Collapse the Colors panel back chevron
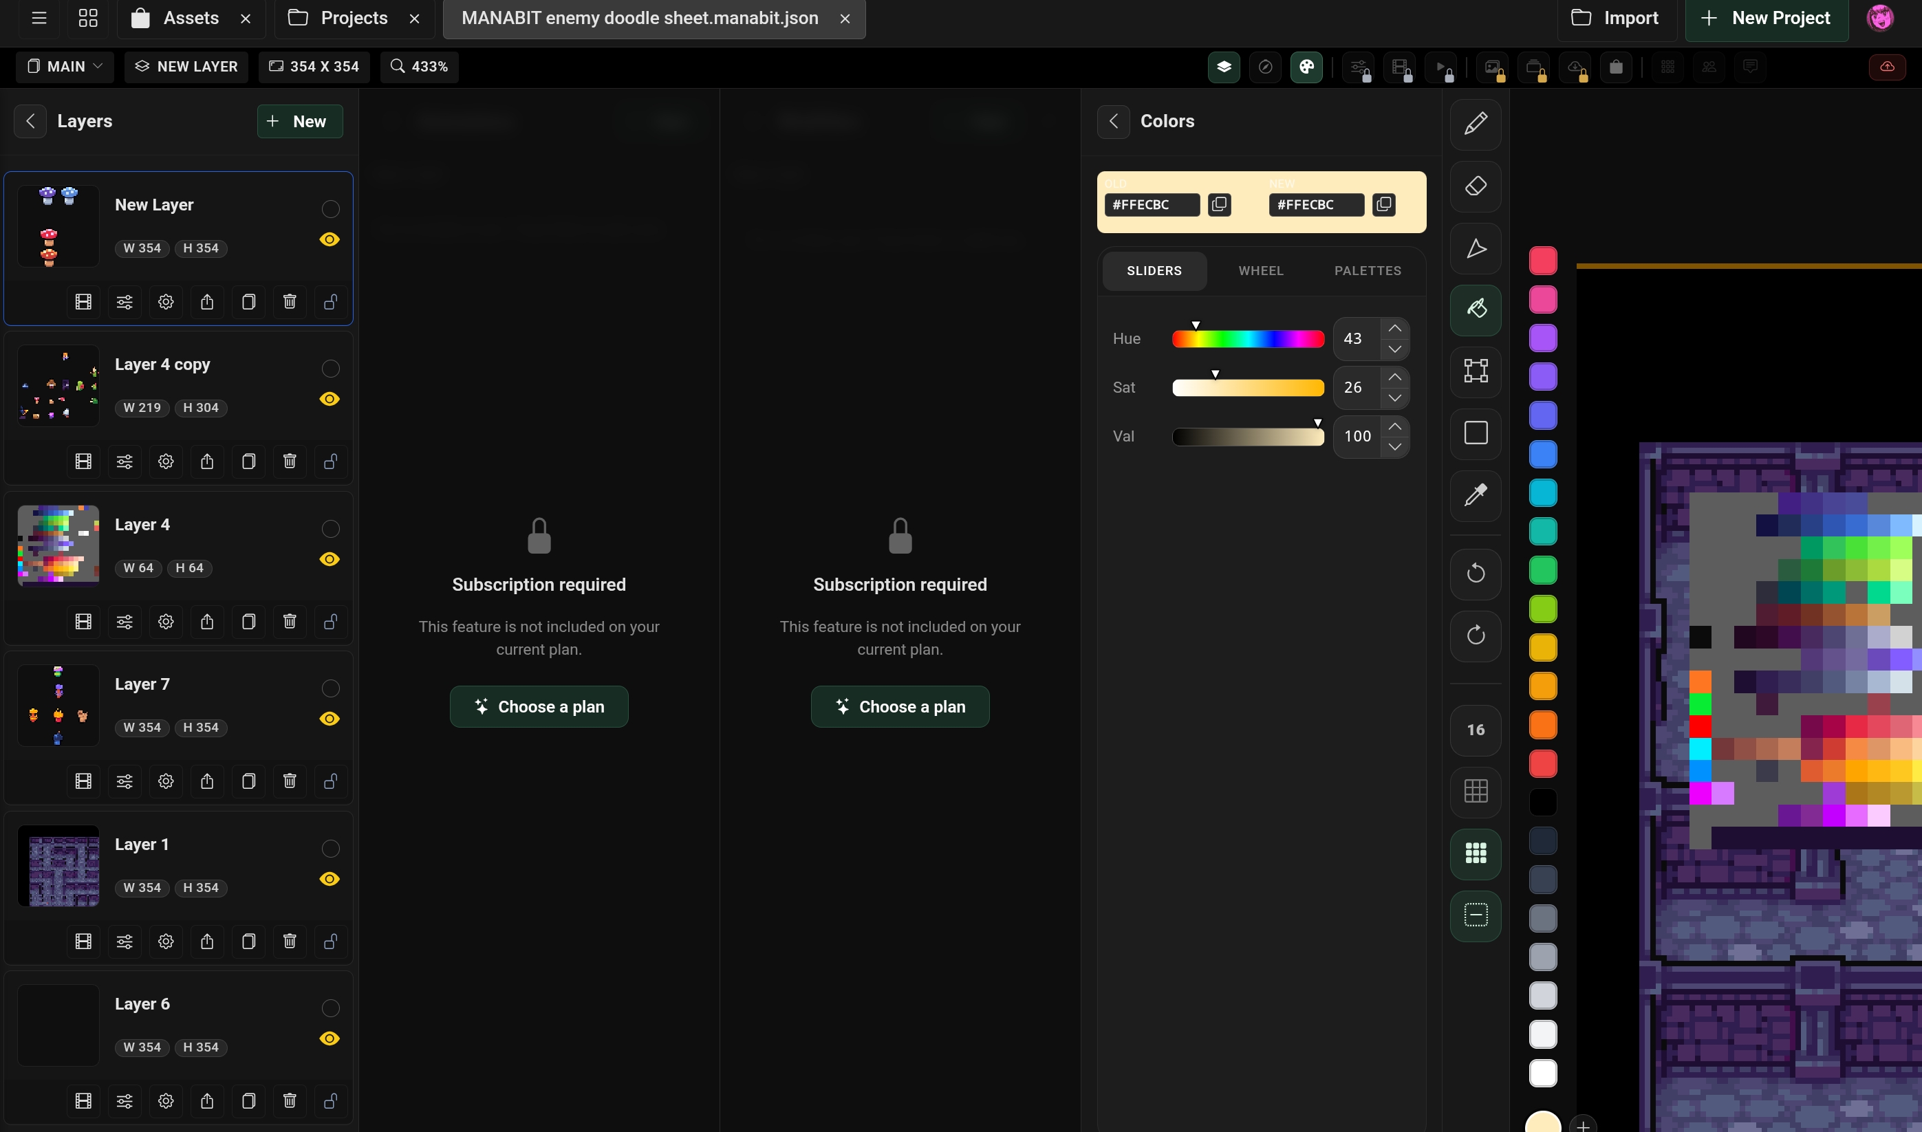This screenshot has width=1922, height=1132. [1113, 121]
